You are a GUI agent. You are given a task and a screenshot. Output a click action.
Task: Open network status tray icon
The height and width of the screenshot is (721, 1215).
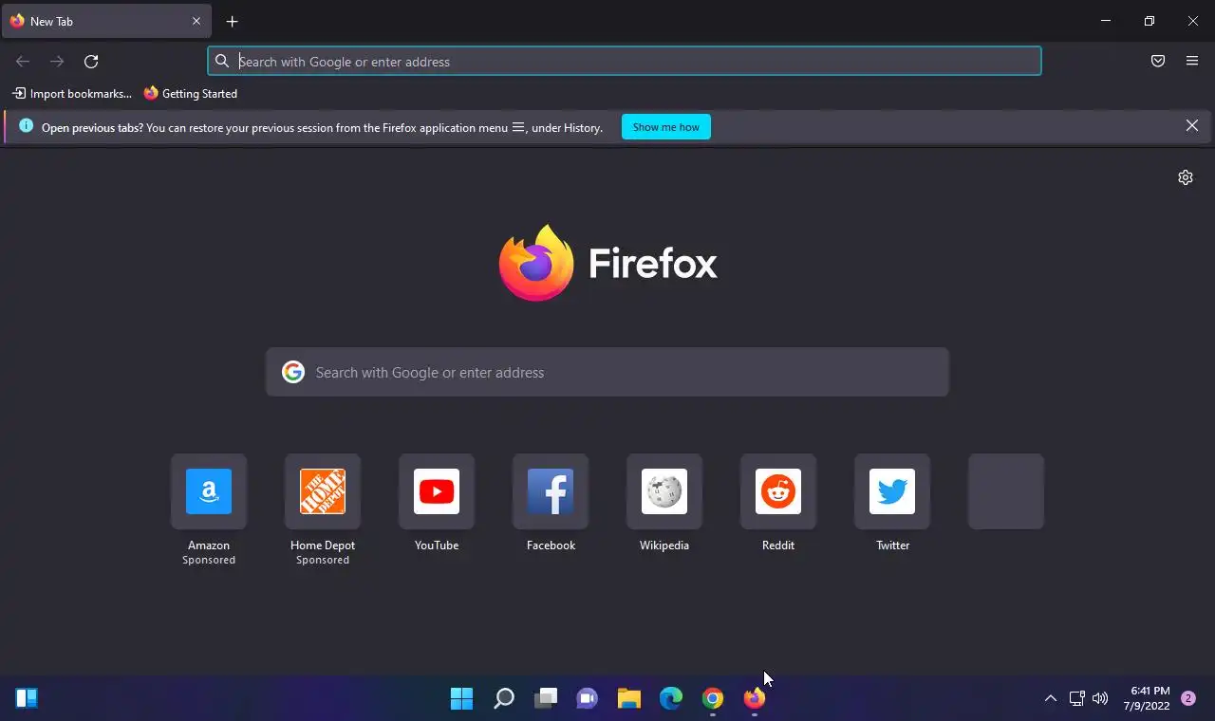(1077, 699)
